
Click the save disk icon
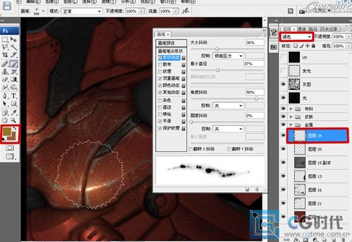pyautogui.click(x=7, y=6)
